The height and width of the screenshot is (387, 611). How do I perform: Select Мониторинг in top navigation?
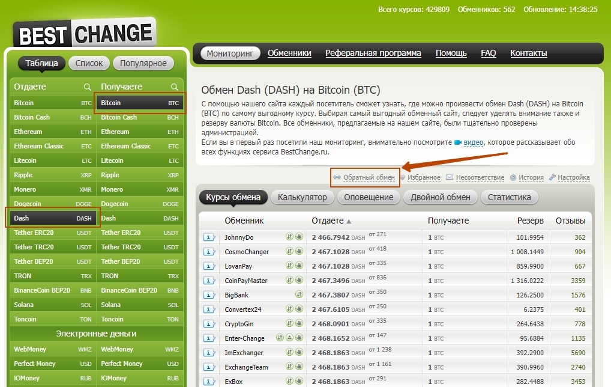point(230,53)
